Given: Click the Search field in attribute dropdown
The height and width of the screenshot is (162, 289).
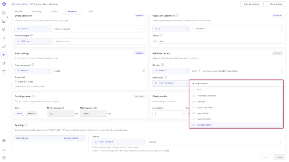Looking at the screenshot, I should [x=236, y=89].
